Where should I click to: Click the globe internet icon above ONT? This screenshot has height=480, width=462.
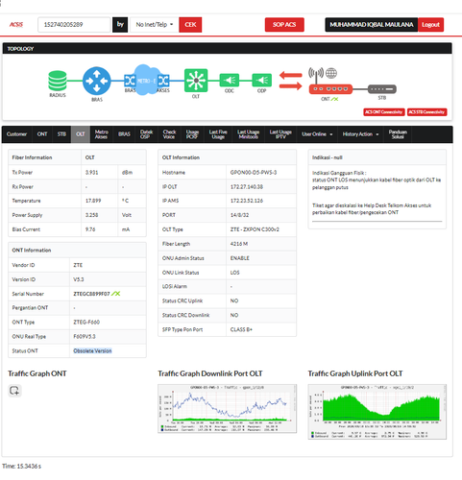pos(331,73)
